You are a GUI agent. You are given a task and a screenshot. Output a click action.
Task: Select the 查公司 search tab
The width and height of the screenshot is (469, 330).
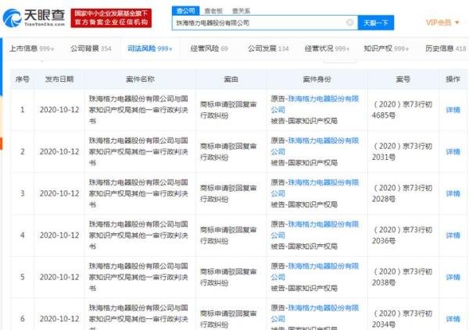point(186,11)
